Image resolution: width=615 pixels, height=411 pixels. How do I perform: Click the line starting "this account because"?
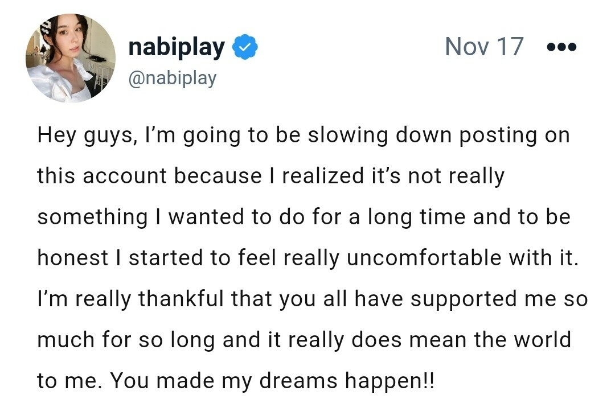(x=270, y=176)
